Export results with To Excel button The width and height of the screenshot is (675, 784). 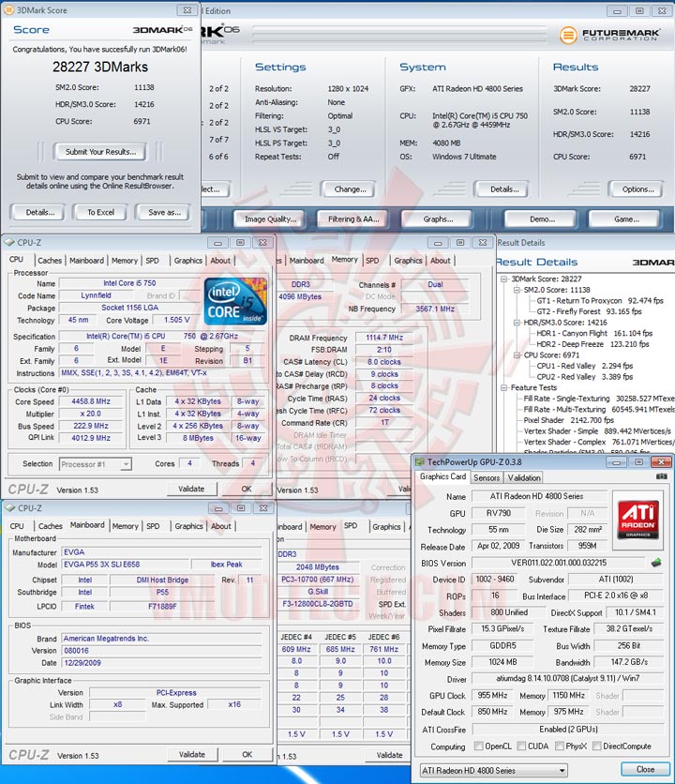tap(100, 212)
